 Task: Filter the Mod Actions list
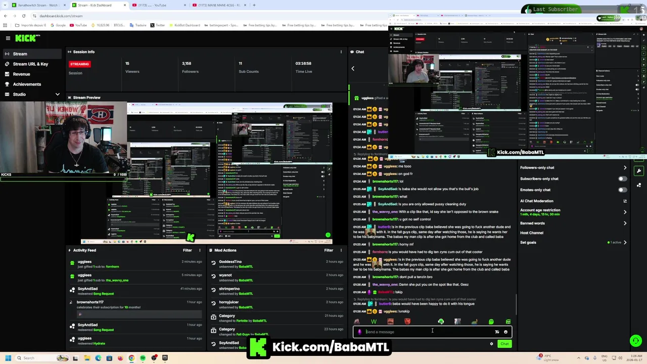point(329,250)
